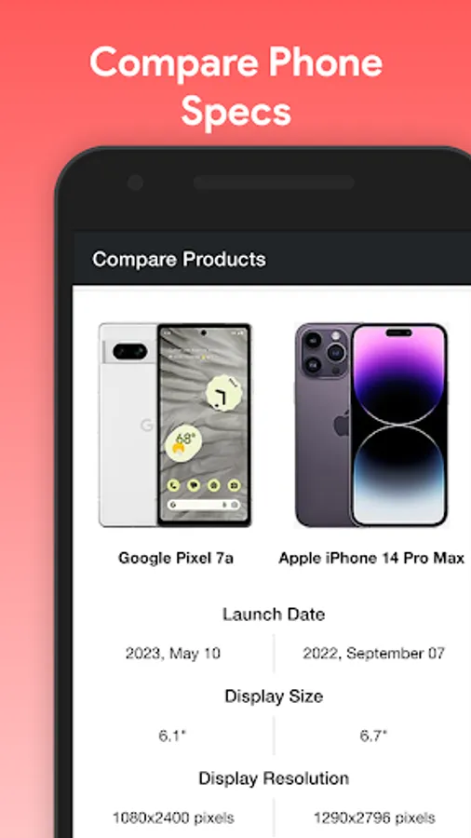Viewport: 471px width, 838px height.
Task: Click the Apple logo on iPhone back
Action: pyautogui.click(x=342, y=424)
